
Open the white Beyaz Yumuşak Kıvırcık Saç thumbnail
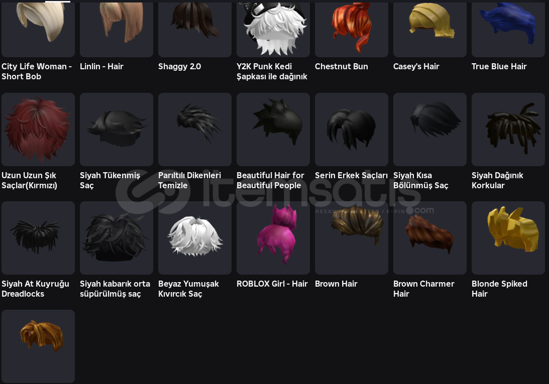click(195, 238)
